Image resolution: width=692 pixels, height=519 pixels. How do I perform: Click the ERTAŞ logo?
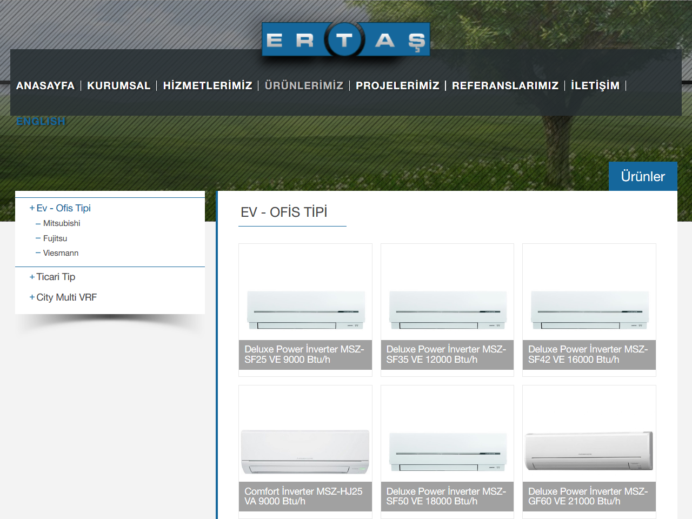(x=346, y=39)
